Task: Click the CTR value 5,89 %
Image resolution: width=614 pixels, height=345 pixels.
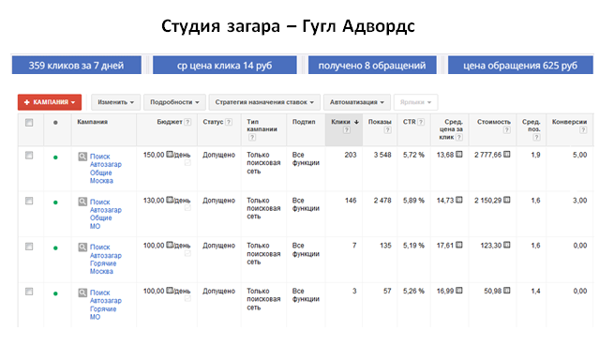Action: (x=413, y=200)
